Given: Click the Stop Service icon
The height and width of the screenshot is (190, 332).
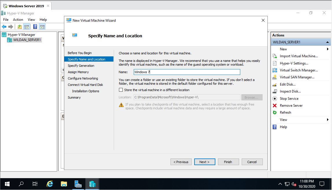Looking at the screenshot, I should (275, 99).
